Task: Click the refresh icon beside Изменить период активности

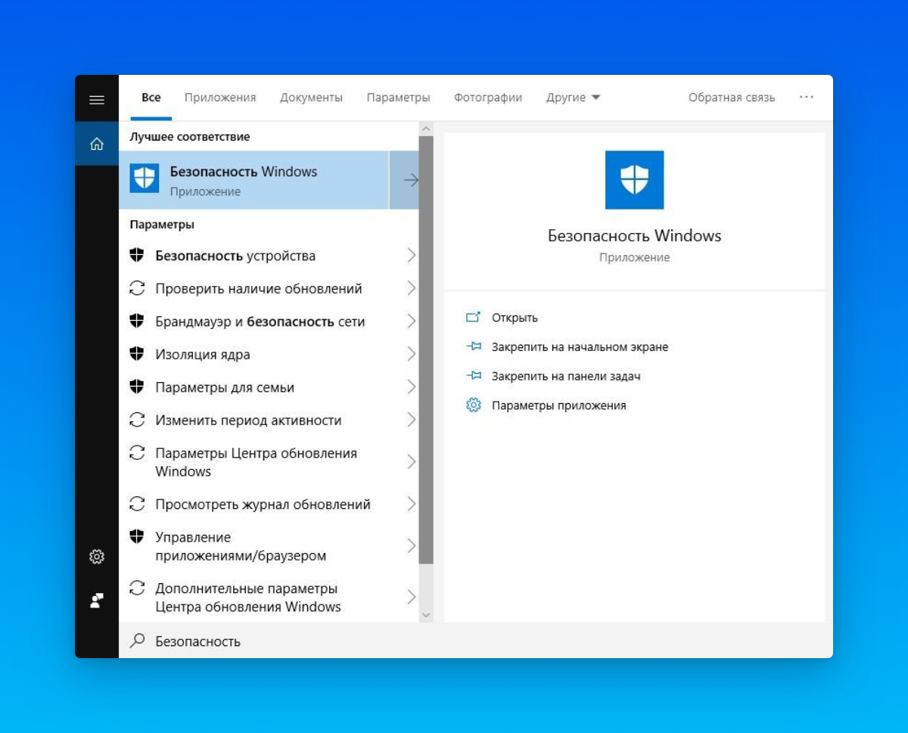Action: click(x=137, y=419)
